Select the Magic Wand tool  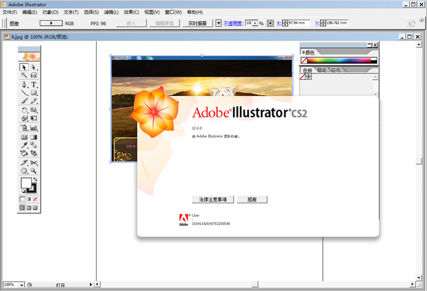[24, 75]
